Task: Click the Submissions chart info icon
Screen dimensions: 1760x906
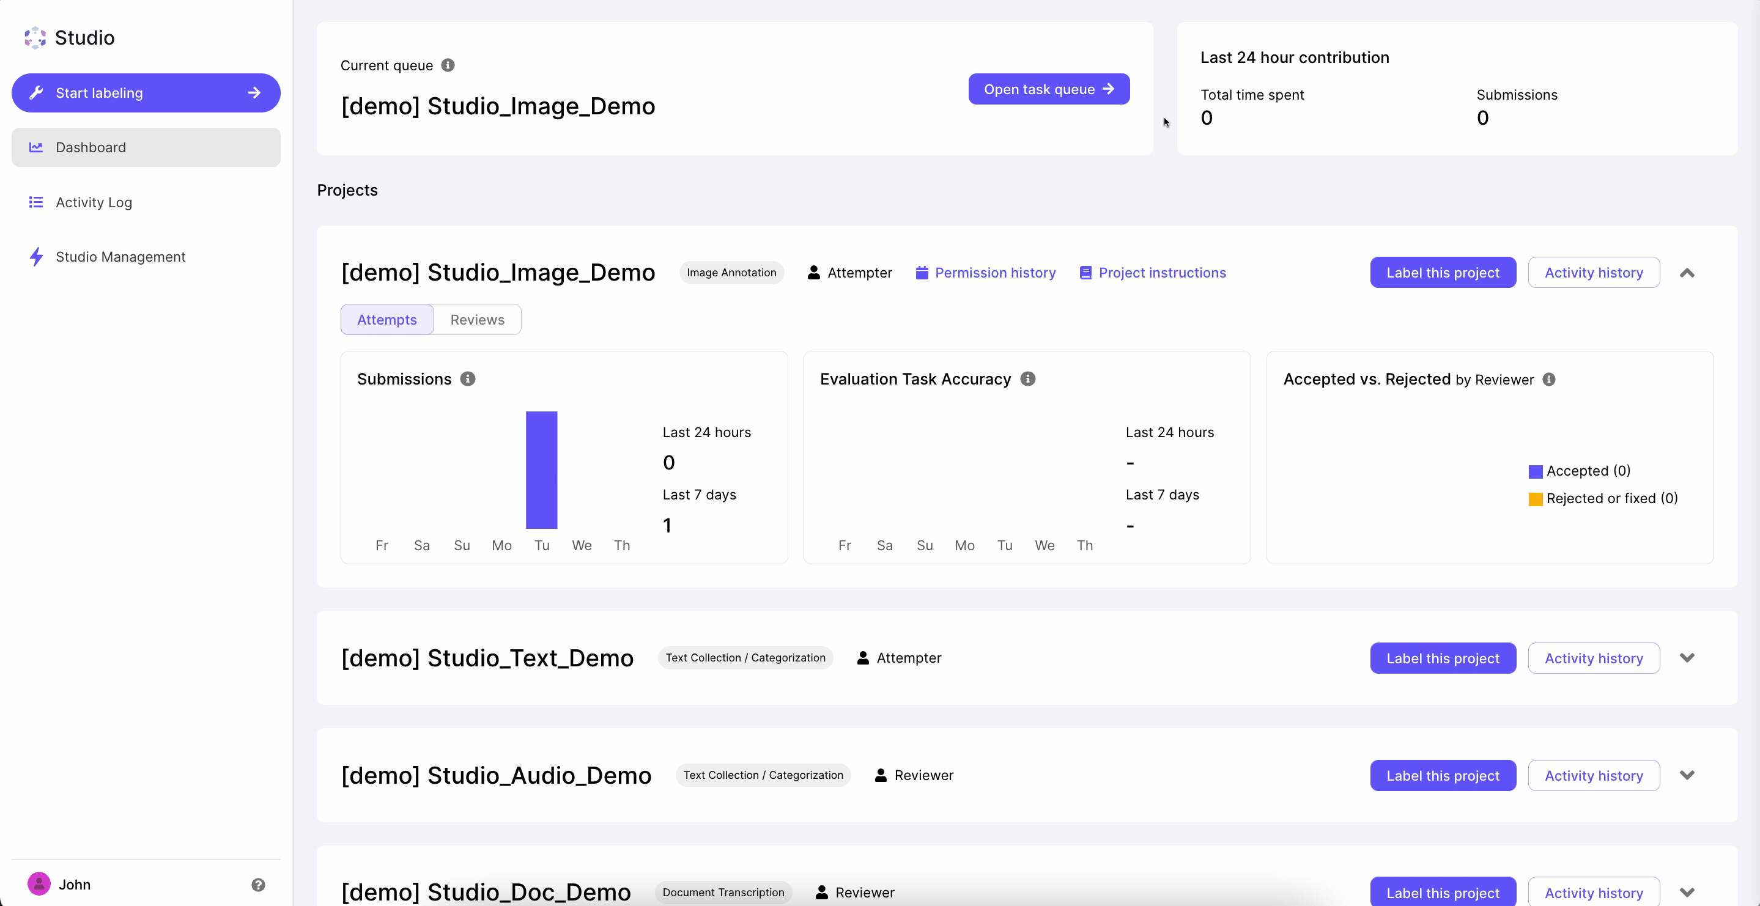Action: [467, 379]
